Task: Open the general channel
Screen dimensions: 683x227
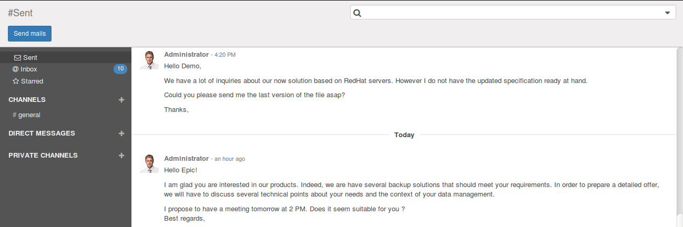Action: pos(29,115)
